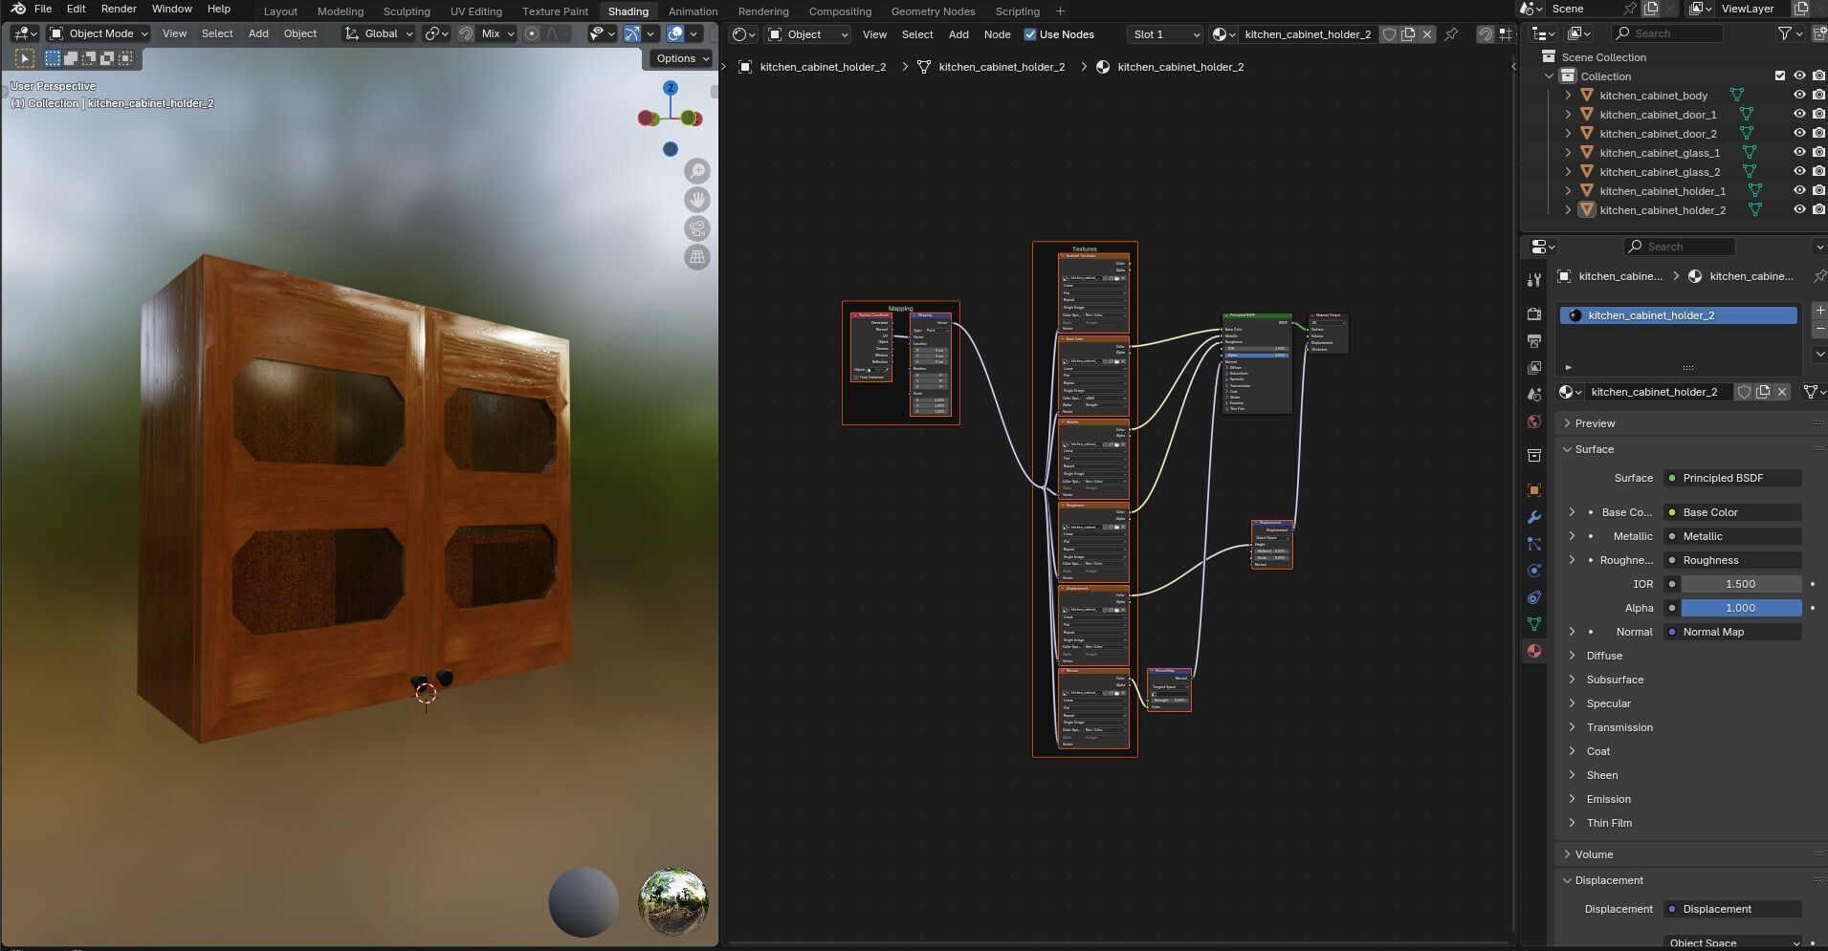
Task: Open the Object Mode dropdown
Action: coord(99,33)
